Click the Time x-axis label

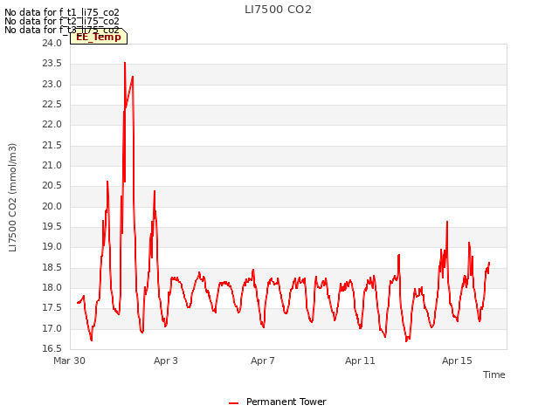493,374
